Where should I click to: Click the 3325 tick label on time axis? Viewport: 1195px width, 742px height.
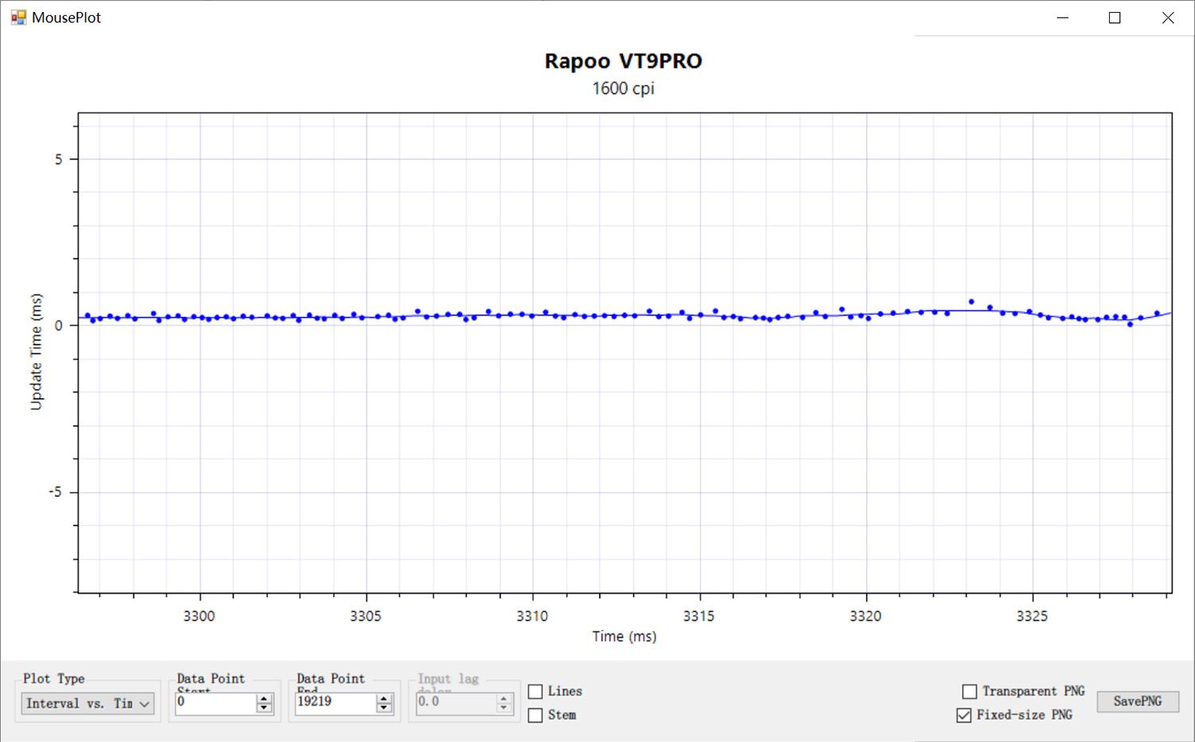[1032, 616]
